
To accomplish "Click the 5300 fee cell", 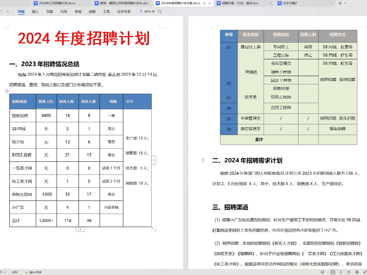I will [x=46, y=195].
